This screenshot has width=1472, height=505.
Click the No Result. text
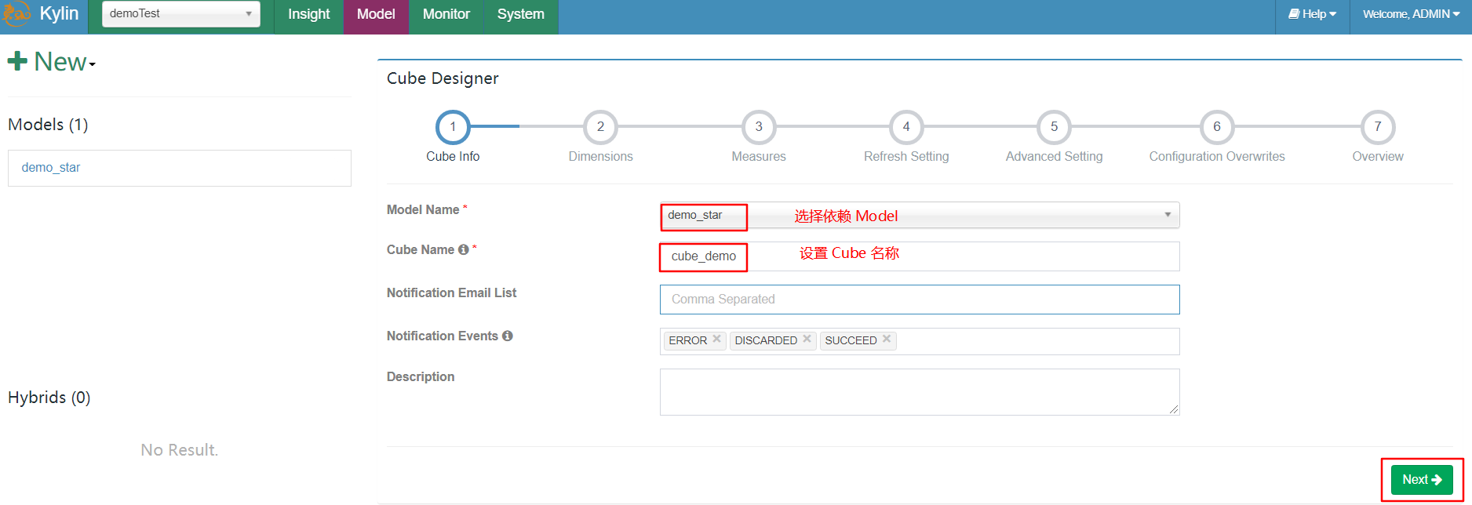point(180,450)
